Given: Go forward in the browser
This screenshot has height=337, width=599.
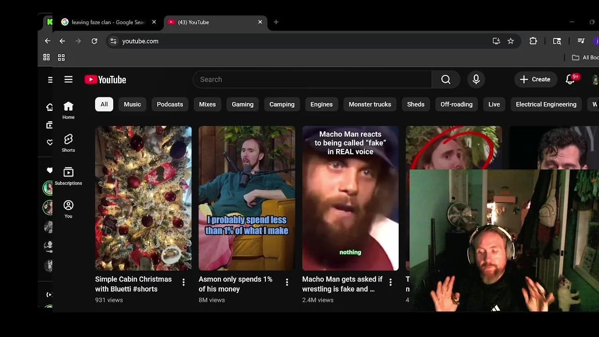Looking at the screenshot, I should 78,41.
